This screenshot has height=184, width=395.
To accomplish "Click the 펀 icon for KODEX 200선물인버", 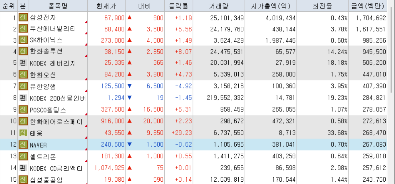I will point(23,98).
